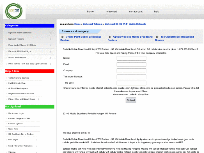
Task: Focus the Telephone Number input field
Action: 131,77
